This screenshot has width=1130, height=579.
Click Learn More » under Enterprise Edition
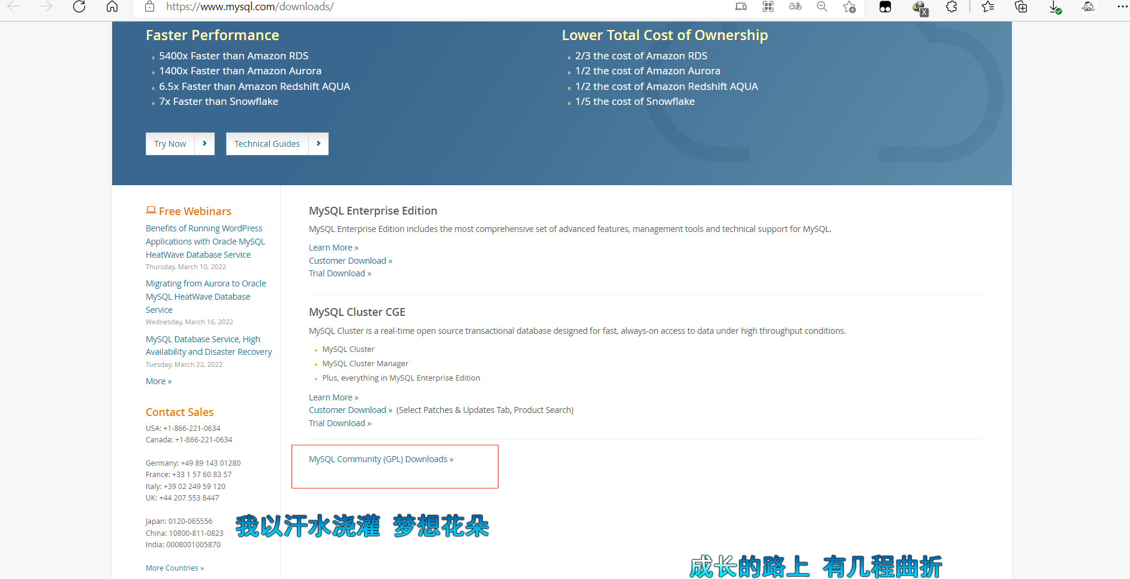tap(333, 248)
